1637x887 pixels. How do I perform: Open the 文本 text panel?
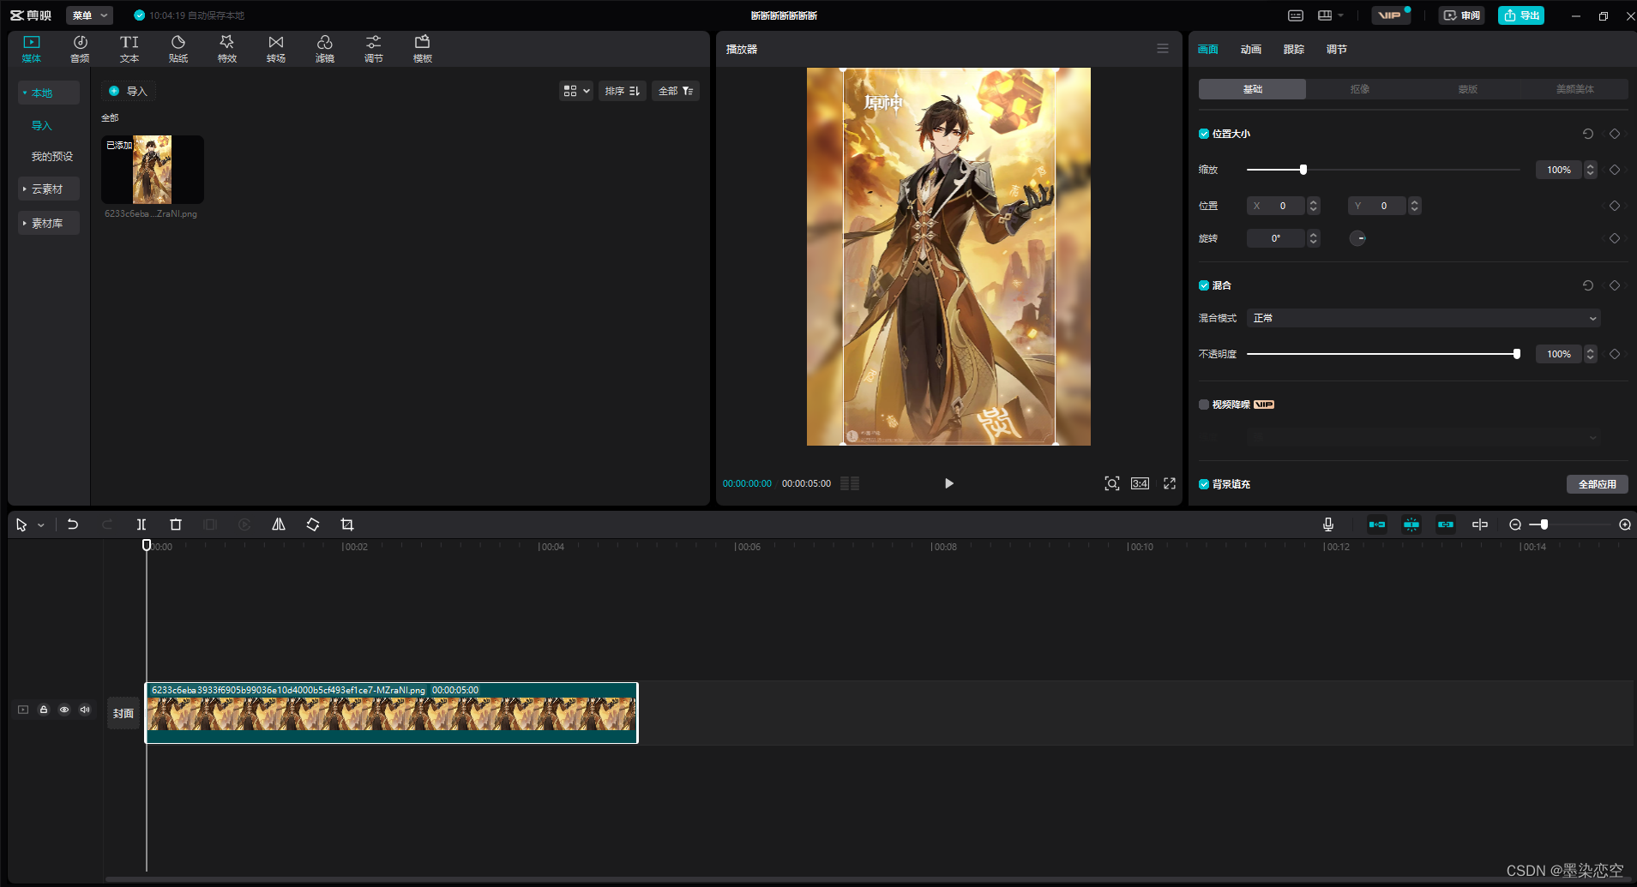tap(129, 49)
